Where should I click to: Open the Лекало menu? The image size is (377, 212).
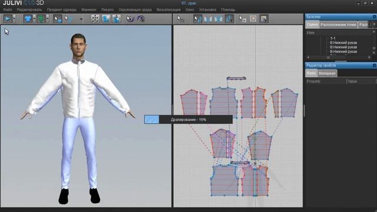107,9
